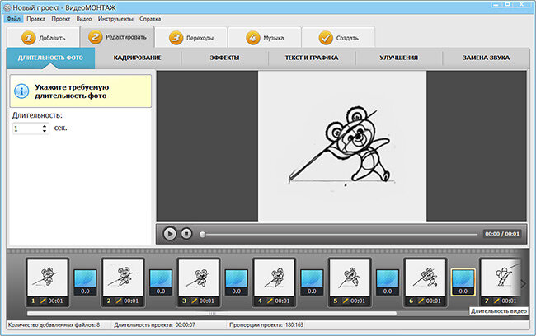Click the 00:00 / 00:01 time readout
The height and width of the screenshot is (336, 536).
point(502,234)
